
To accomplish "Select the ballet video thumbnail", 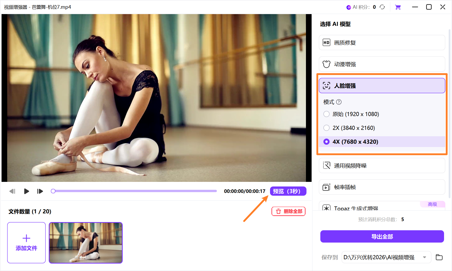I will (x=86, y=243).
